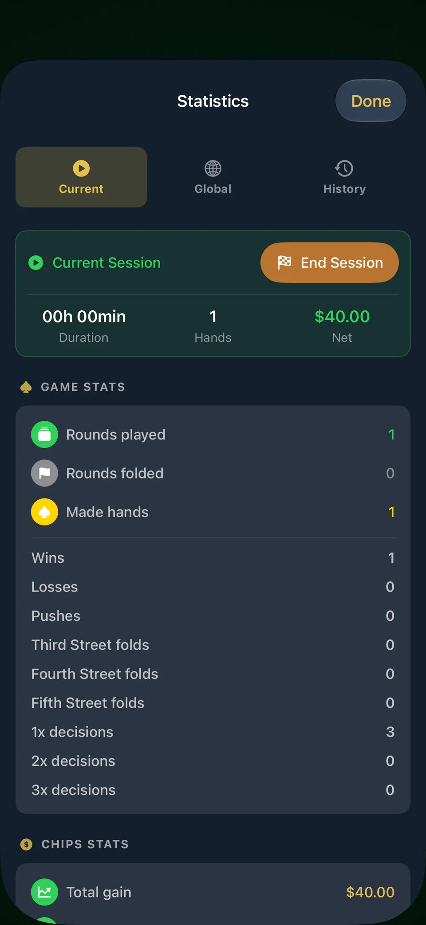426x925 pixels.
Task: Tap the Third Street folds row
Action: [213, 645]
